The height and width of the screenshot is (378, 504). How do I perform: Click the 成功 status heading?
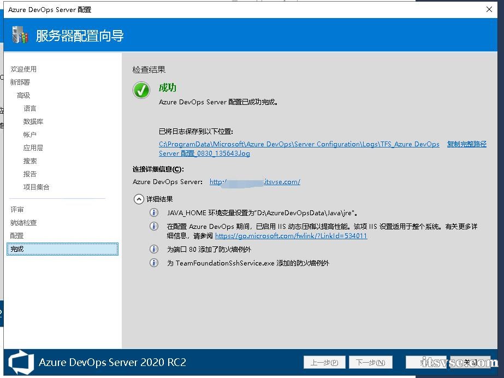point(168,88)
